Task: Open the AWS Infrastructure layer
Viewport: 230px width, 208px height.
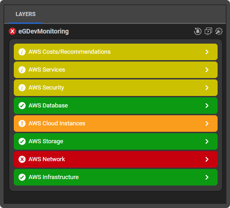Action: coord(115,177)
